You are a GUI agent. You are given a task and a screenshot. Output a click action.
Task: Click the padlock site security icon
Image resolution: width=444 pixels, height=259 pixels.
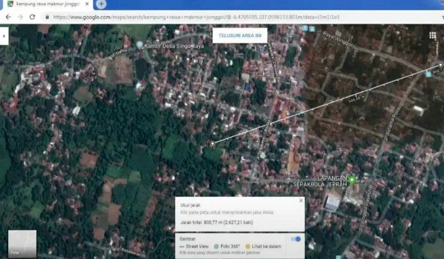pos(47,17)
